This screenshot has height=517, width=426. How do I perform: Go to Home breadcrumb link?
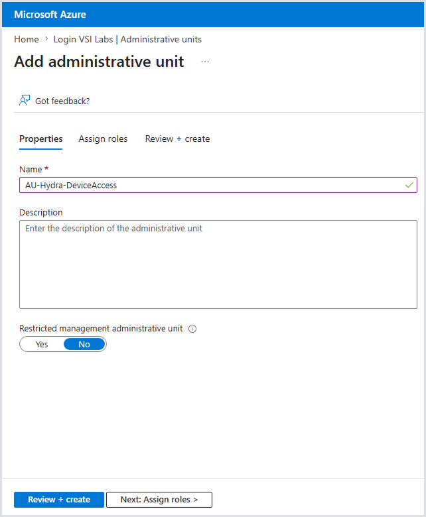tap(27, 39)
